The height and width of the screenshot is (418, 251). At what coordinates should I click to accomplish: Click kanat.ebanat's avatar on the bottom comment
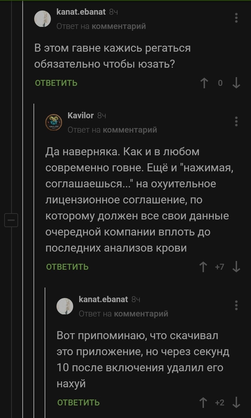pos(65,306)
